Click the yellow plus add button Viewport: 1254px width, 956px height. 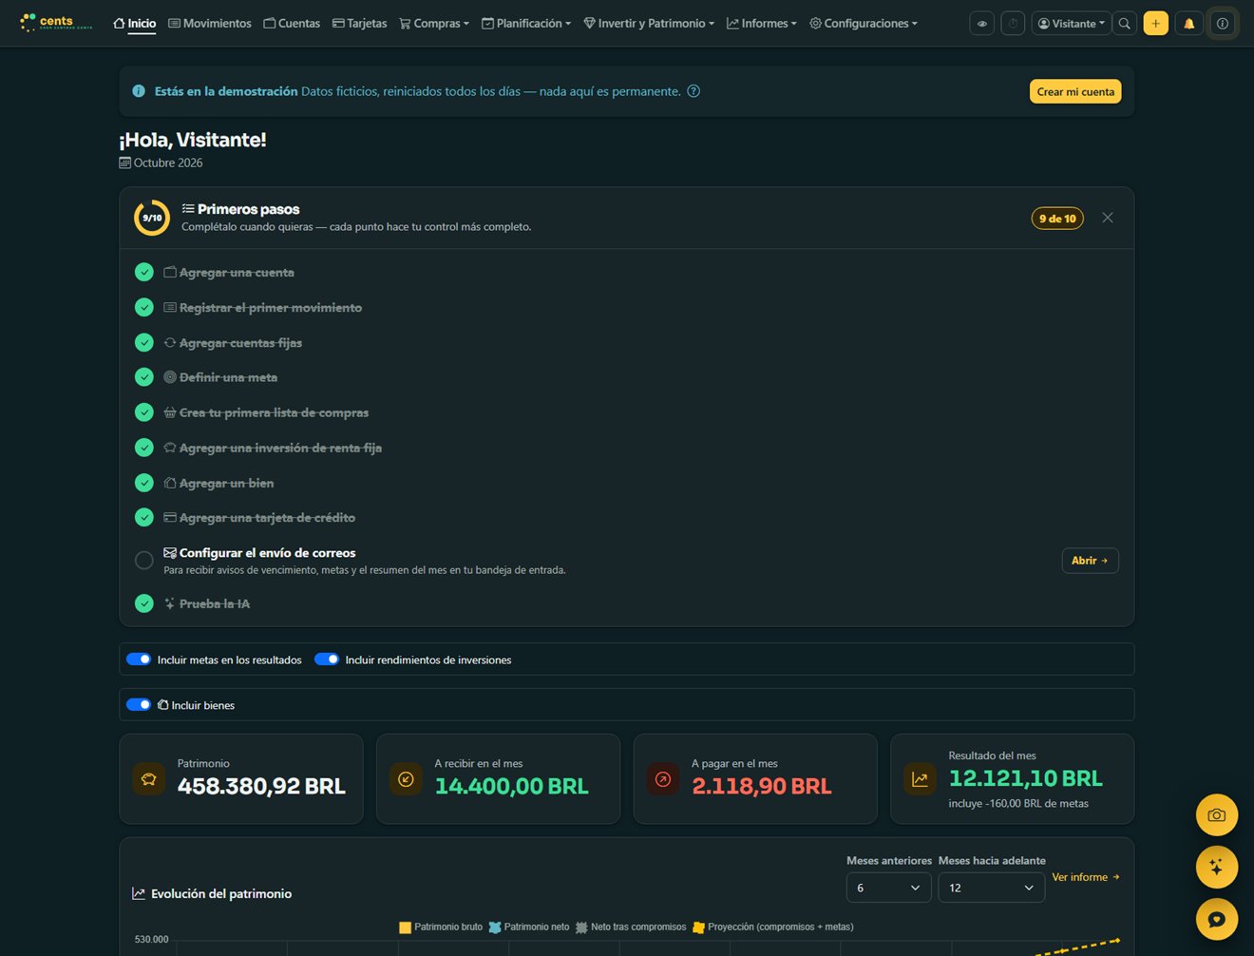click(x=1156, y=24)
